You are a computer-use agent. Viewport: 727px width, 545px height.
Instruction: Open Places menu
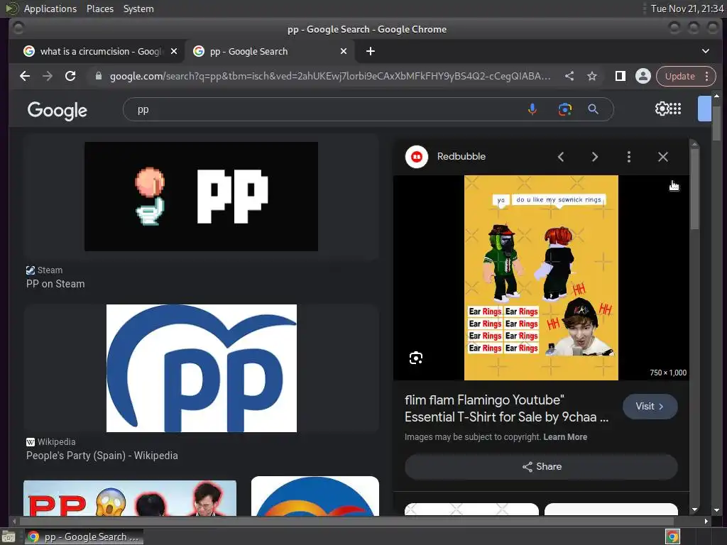[100, 9]
